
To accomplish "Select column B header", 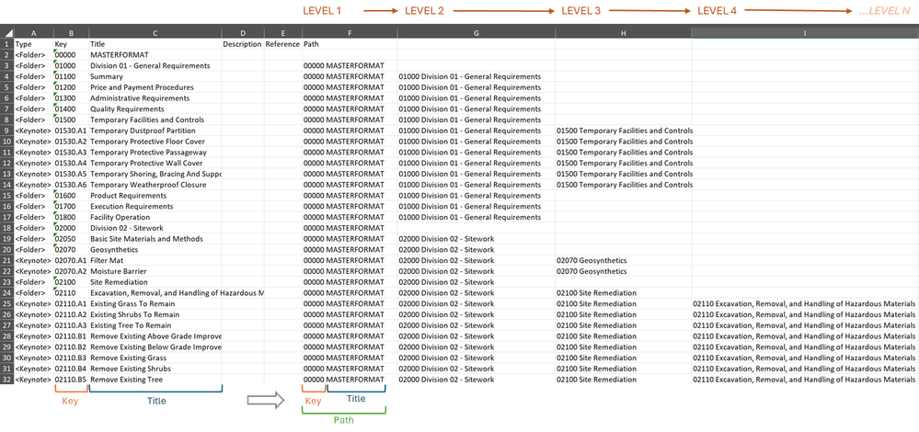I will point(71,33).
